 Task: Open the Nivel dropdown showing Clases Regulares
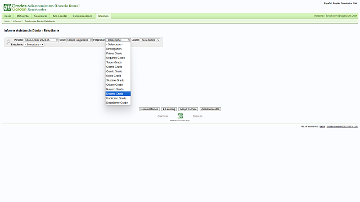tap(79, 40)
